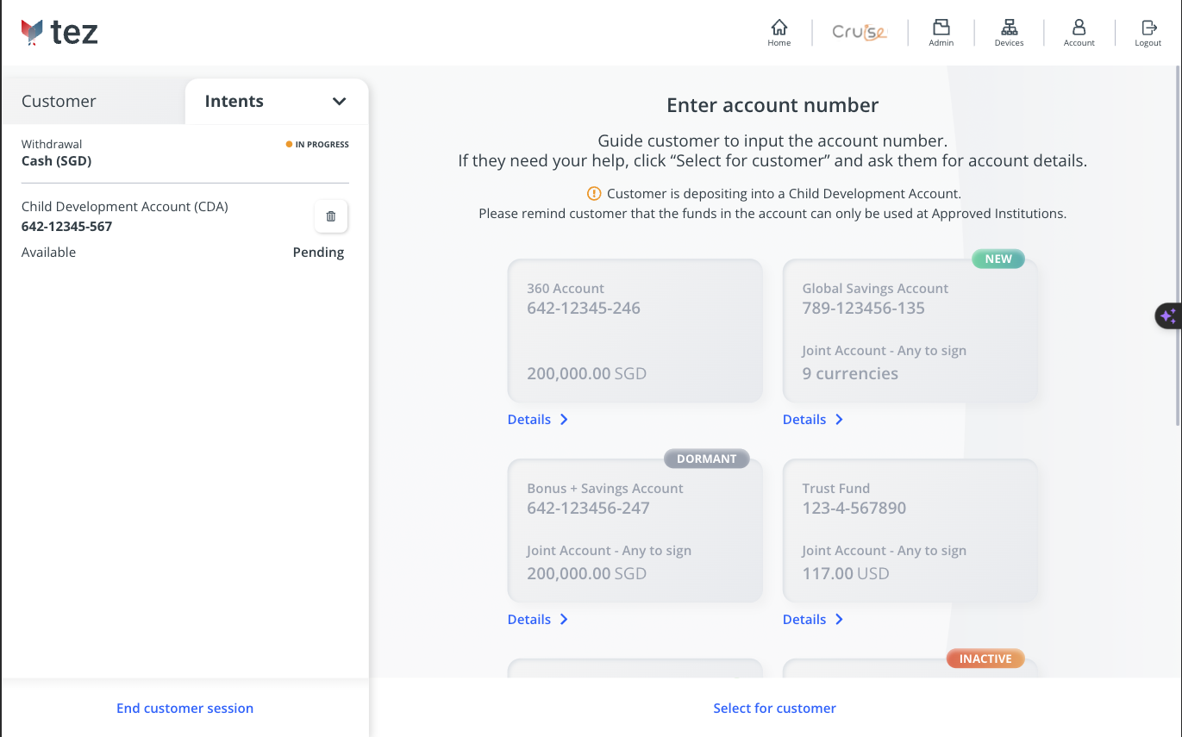Viewport: 1182px width, 737px height.
Task: Open the Admin panel icon
Action: pyautogui.click(x=941, y=32)
